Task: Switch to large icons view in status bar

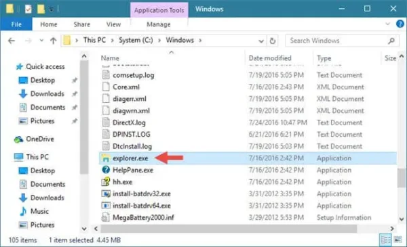Action: click(398, 240)
